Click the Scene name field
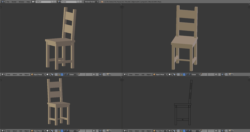Screen dimensions: 250x132 [x=69, y=1]
